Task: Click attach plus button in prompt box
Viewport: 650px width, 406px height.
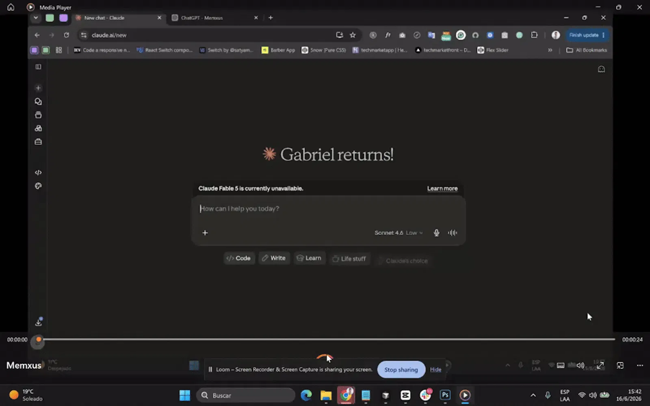Action: click(x=205, y=233)
